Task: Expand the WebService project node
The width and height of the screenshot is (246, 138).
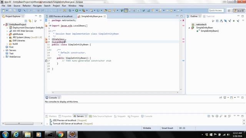Action: pyautogui.click(x=4, y=57)
